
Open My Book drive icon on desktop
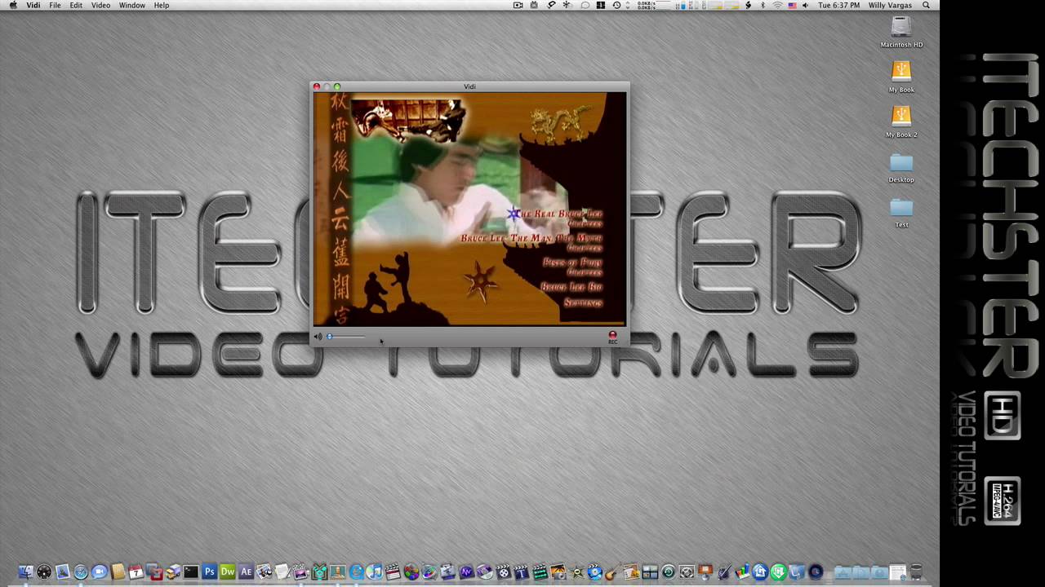coord(901,72)
